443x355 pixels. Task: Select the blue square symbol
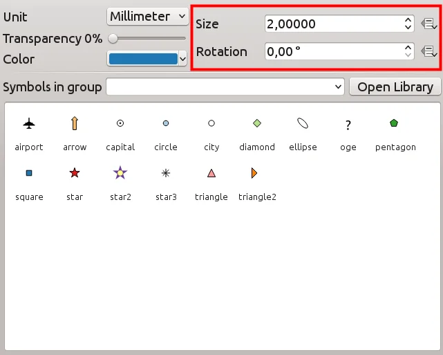(28, 173)
